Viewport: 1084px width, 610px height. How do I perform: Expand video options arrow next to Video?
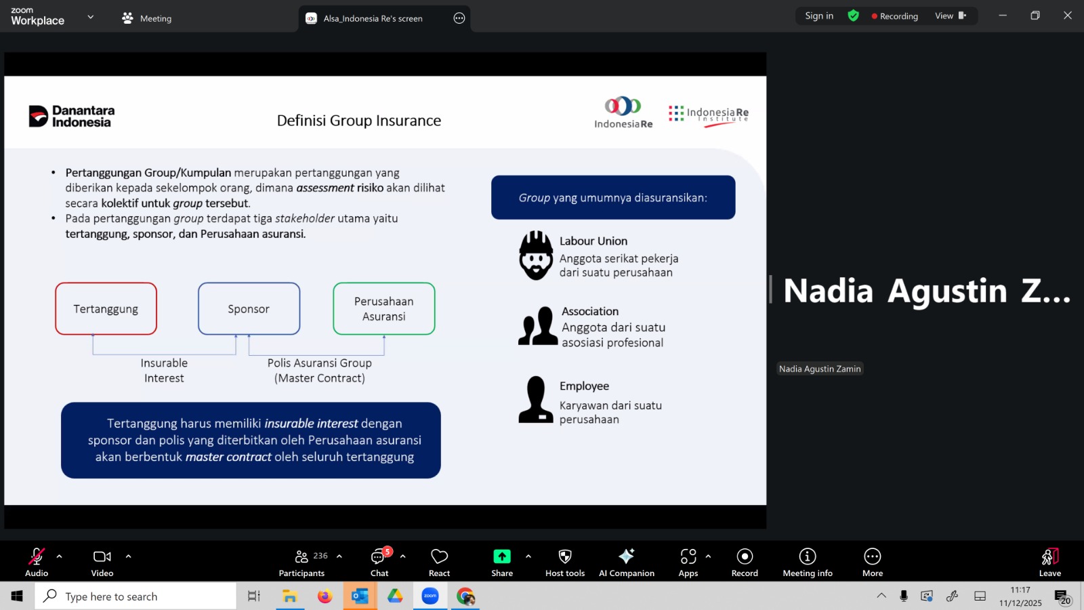coord(128,556)
